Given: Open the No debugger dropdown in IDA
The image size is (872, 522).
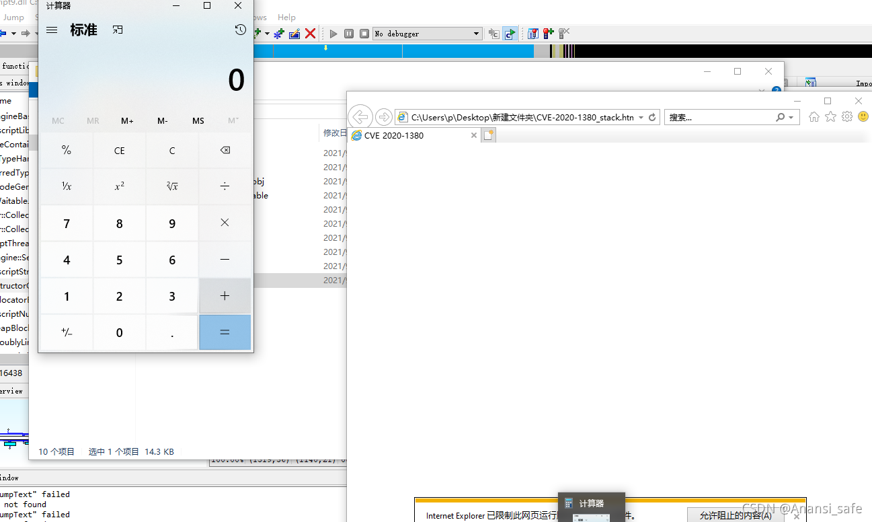Looking at the screenshot, I should [x=428, y=33].
